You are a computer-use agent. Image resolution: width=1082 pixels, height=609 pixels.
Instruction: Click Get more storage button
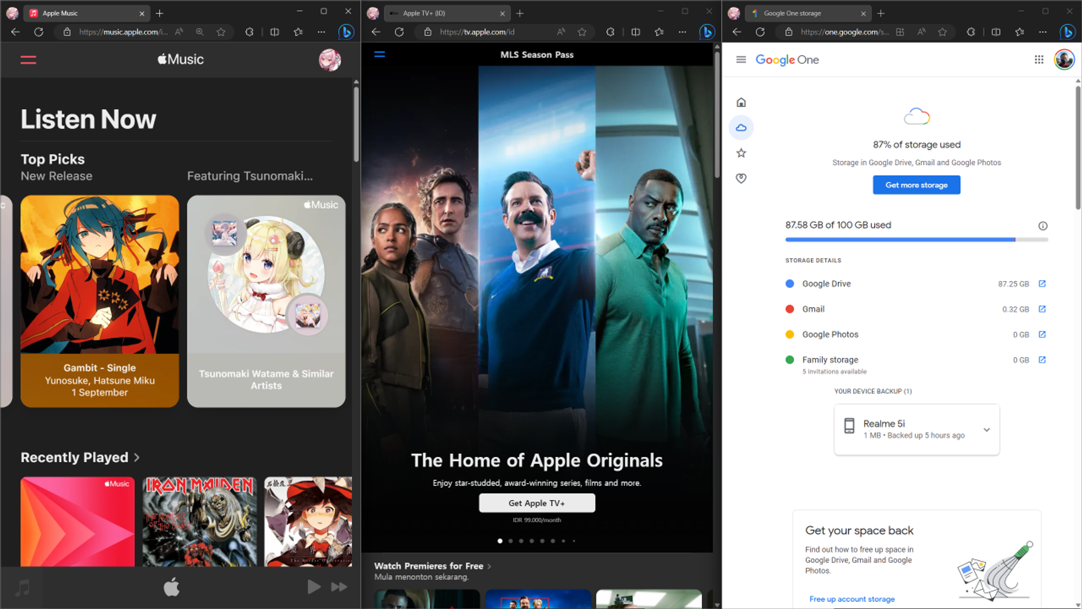(916, 185)
